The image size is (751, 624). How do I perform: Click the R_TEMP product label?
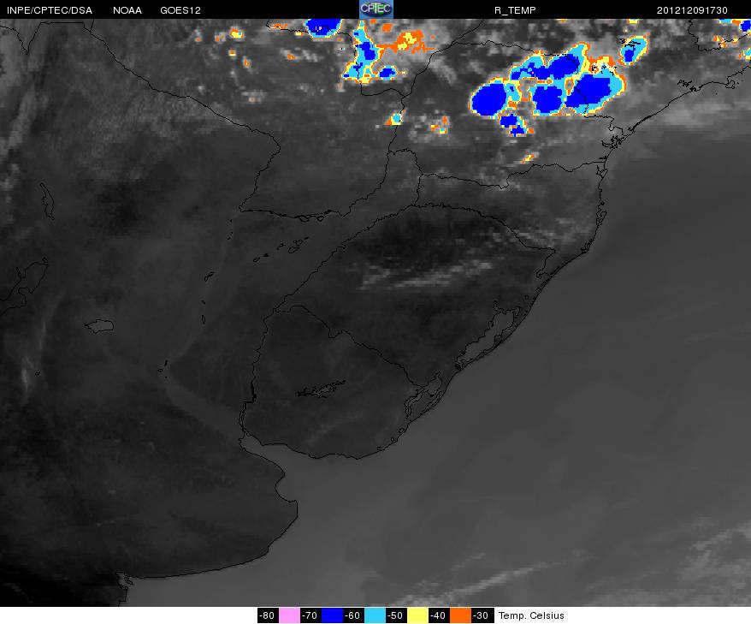pyautogui.click(x=515, y=10)
